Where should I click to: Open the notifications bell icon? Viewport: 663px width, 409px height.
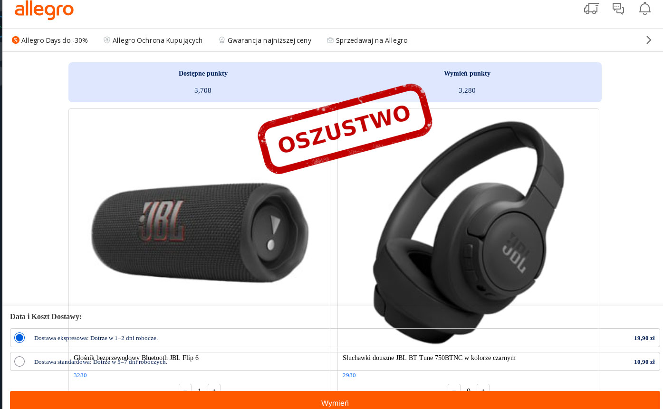[x=645, y=9]
